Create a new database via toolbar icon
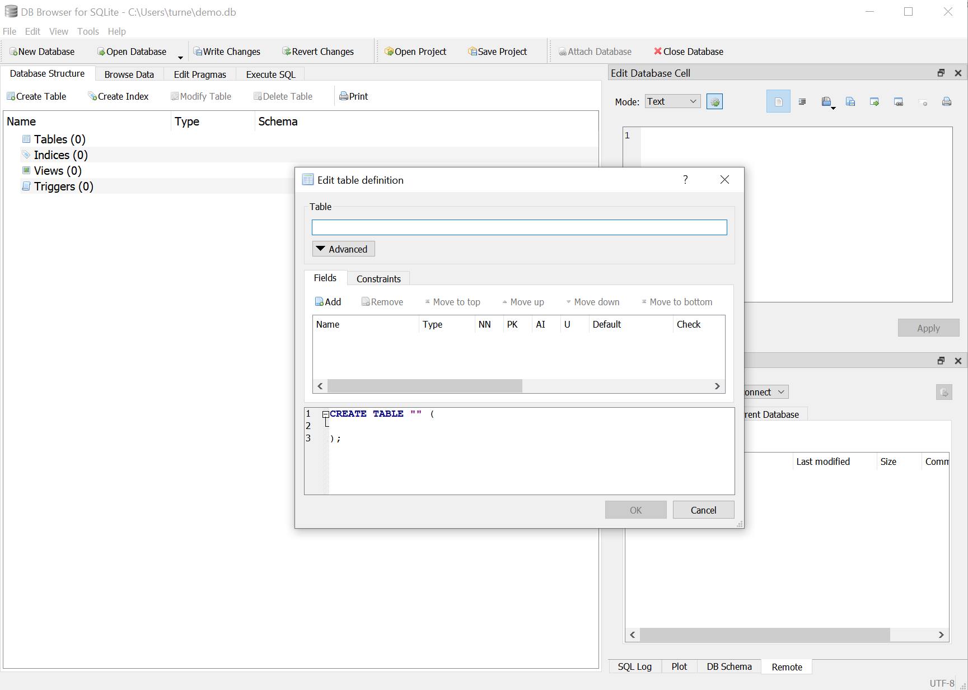This screenshot has width=968, height=690. coord(42,51)
